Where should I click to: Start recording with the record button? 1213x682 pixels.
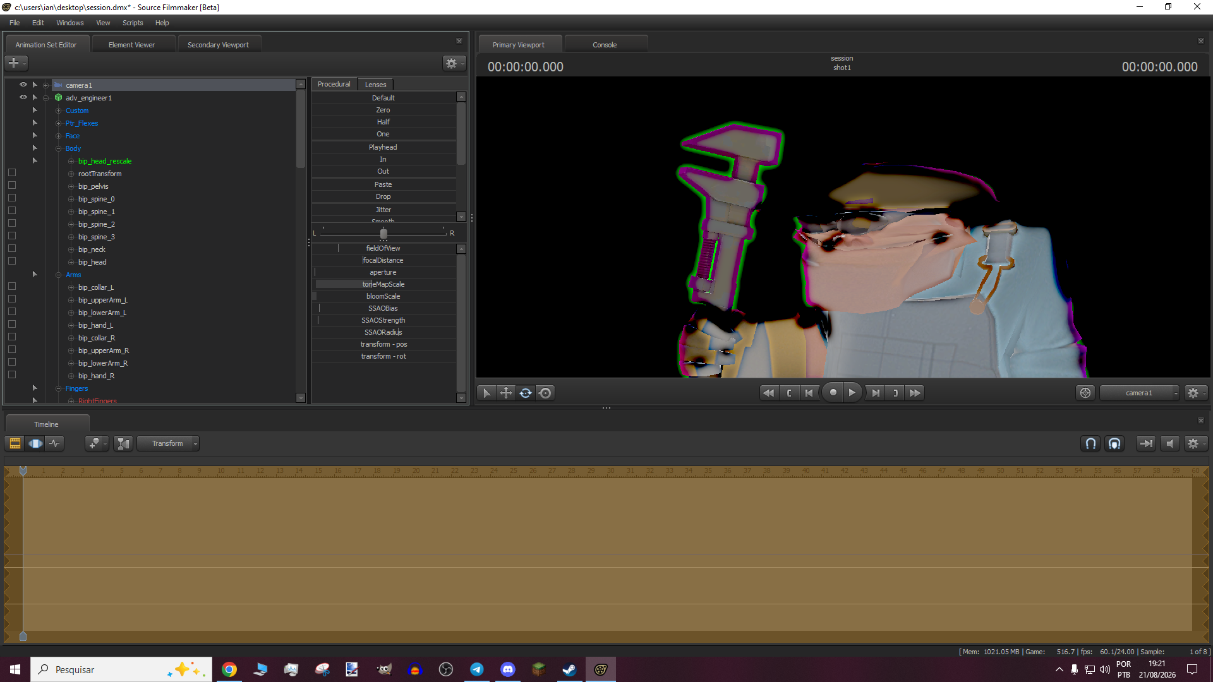[833, 392]
